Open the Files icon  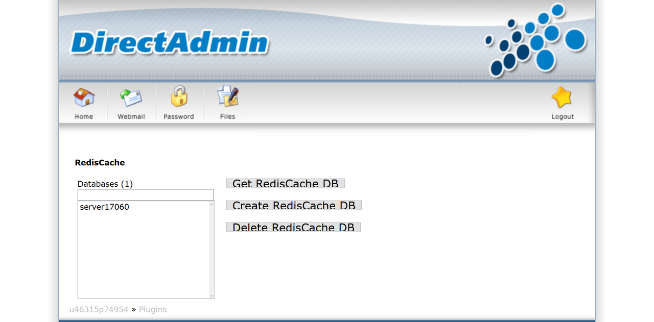click(x=227, y=96)
